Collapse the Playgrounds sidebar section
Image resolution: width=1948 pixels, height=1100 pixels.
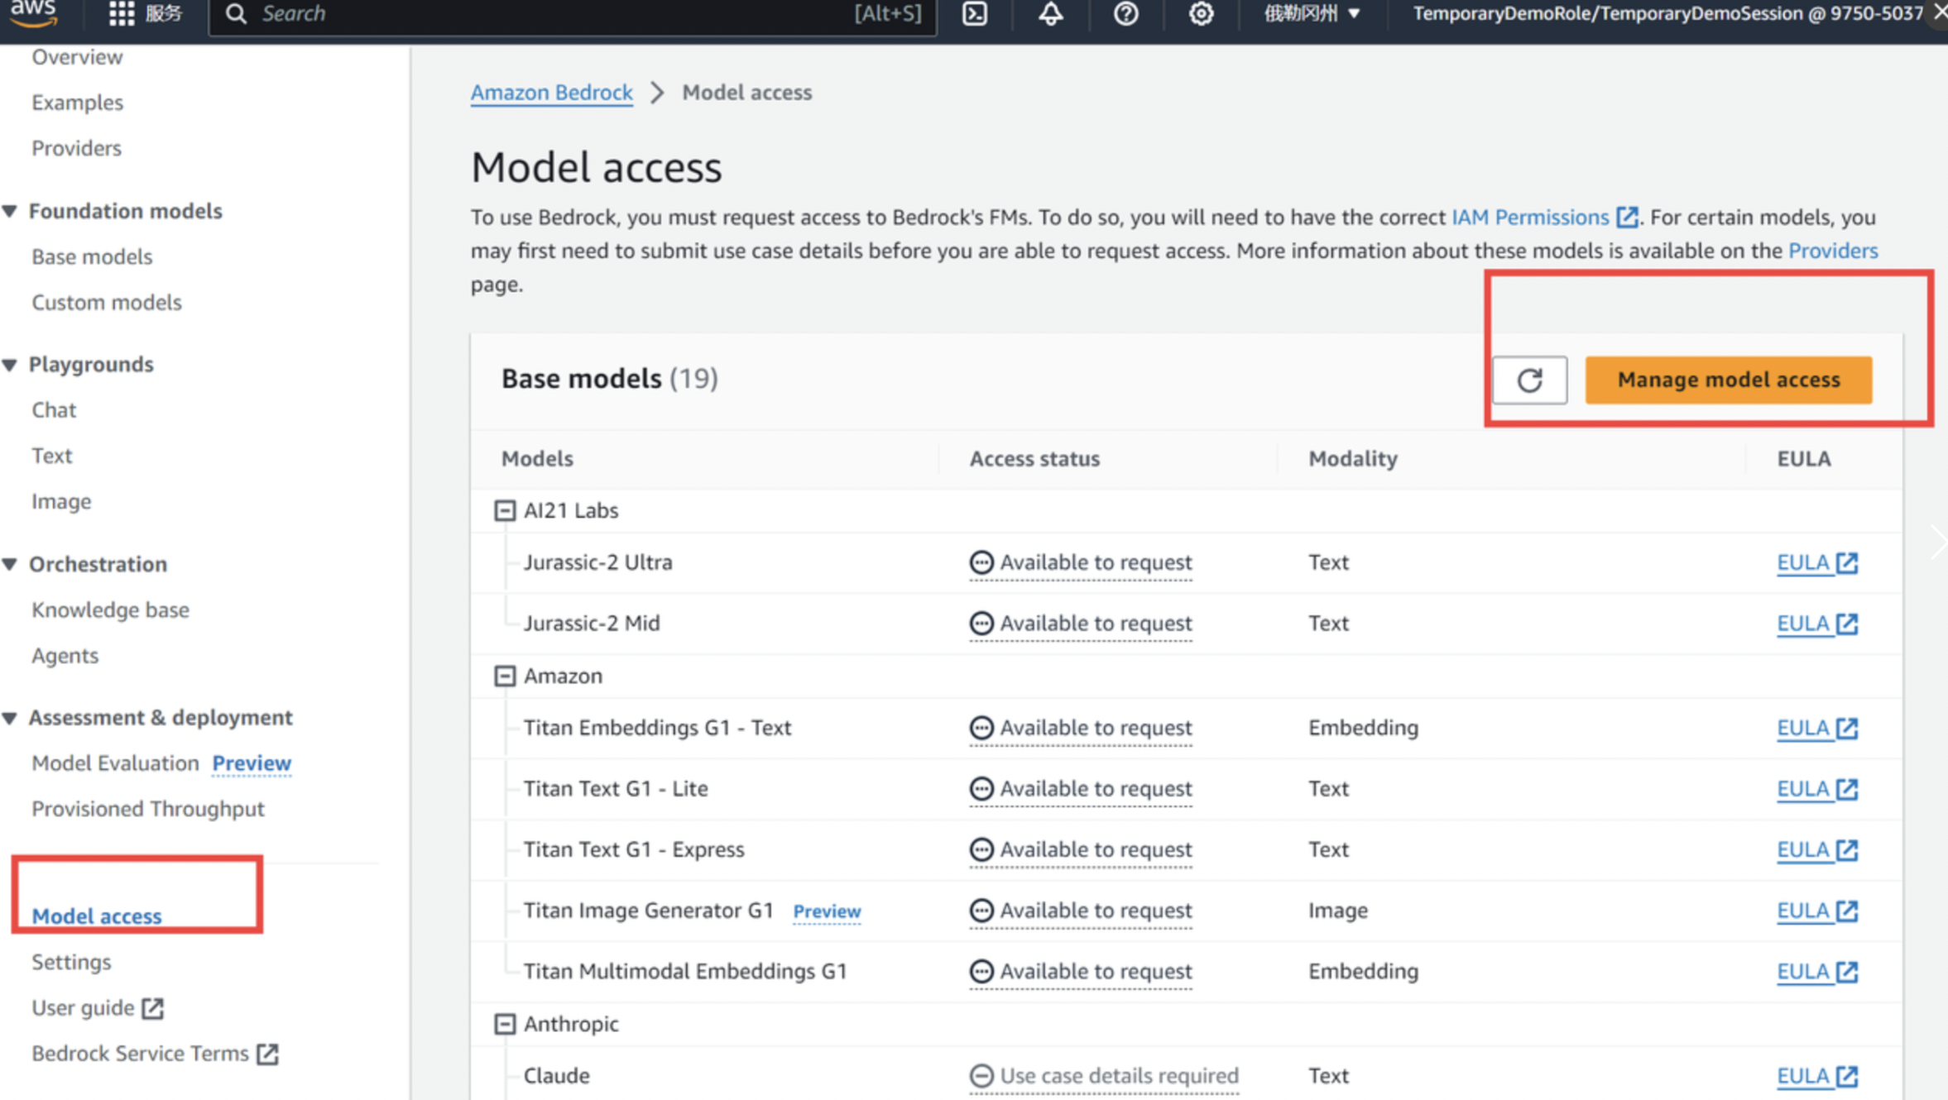click(10, 365)
